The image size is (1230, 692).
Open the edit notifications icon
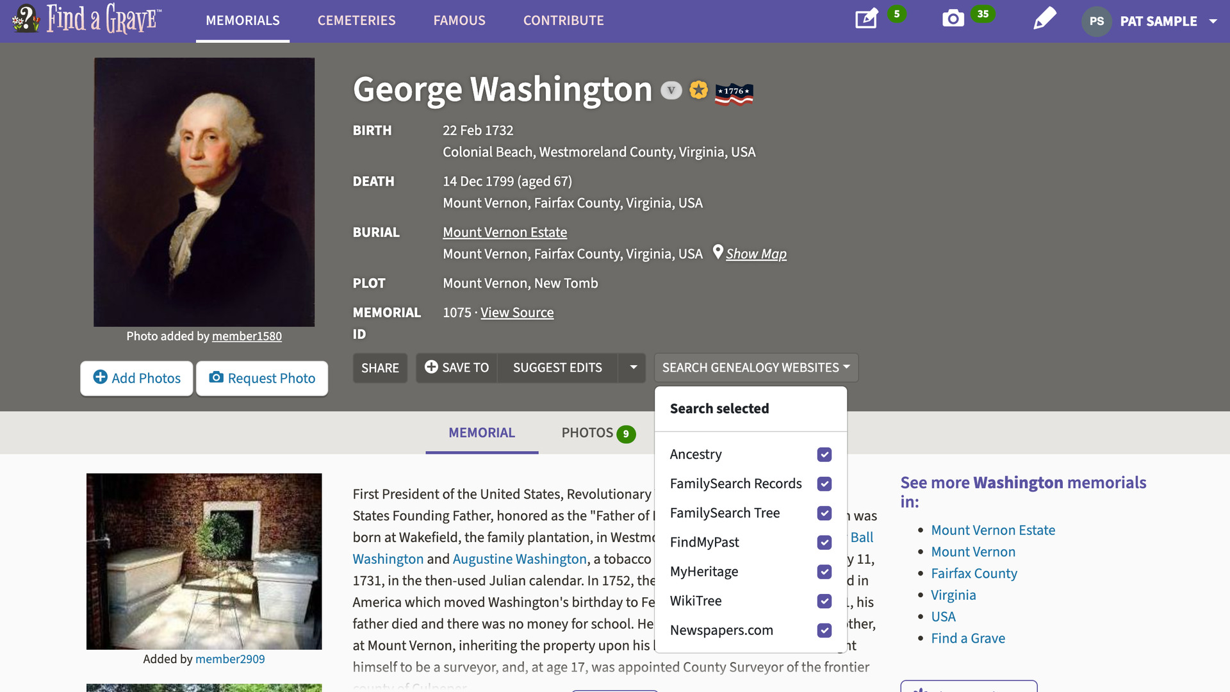866,19
